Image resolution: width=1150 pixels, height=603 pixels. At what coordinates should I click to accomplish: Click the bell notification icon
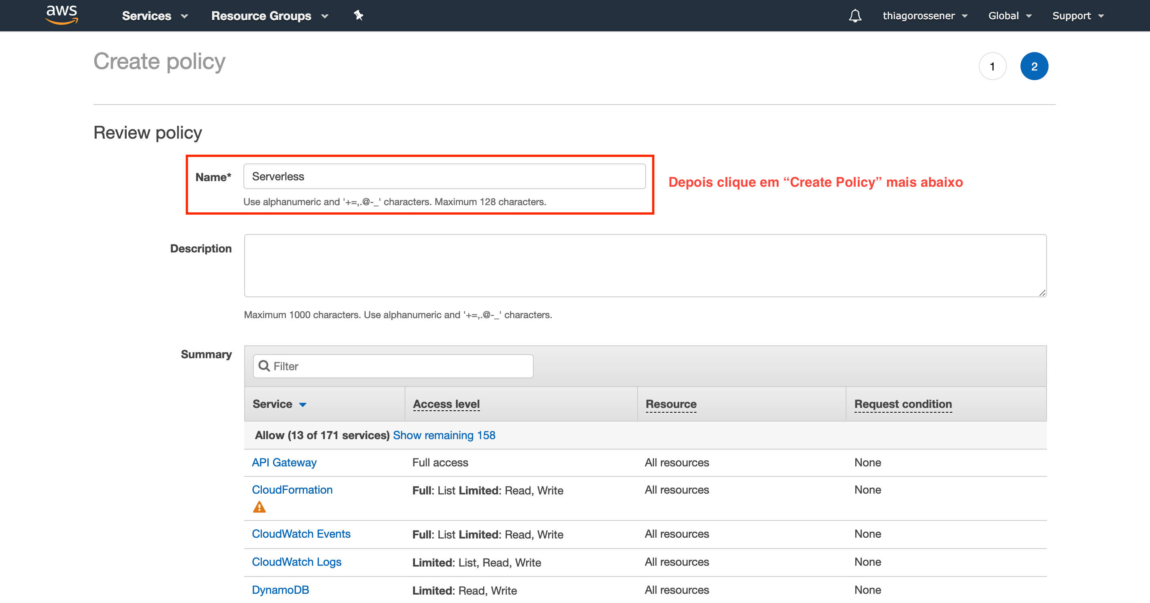pos(852,15)
